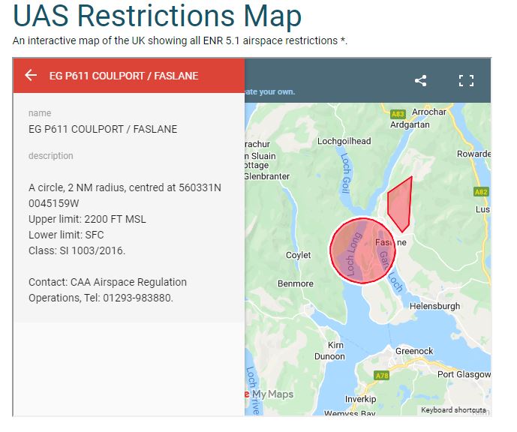This screenshot has width=517, height=432.
Task: Select the red polygon restricted area
Action: click(399, 204)
